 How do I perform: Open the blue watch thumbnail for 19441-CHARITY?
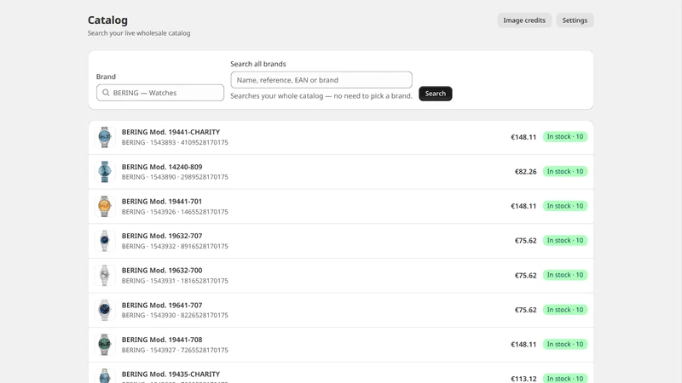(x=104, y=137)
